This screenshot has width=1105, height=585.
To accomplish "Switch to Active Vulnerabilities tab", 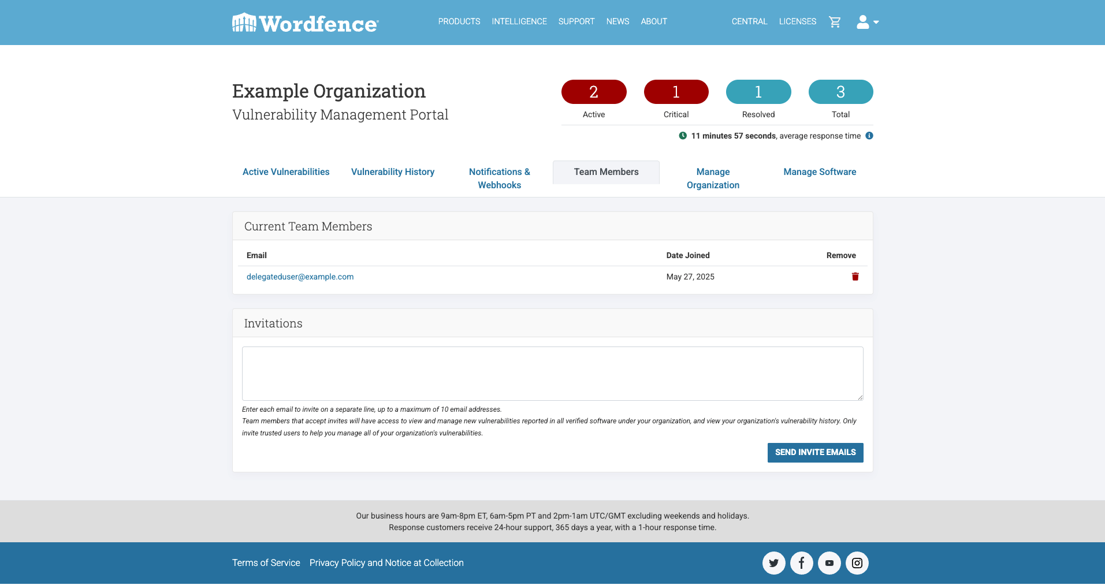I will [286, 172].
